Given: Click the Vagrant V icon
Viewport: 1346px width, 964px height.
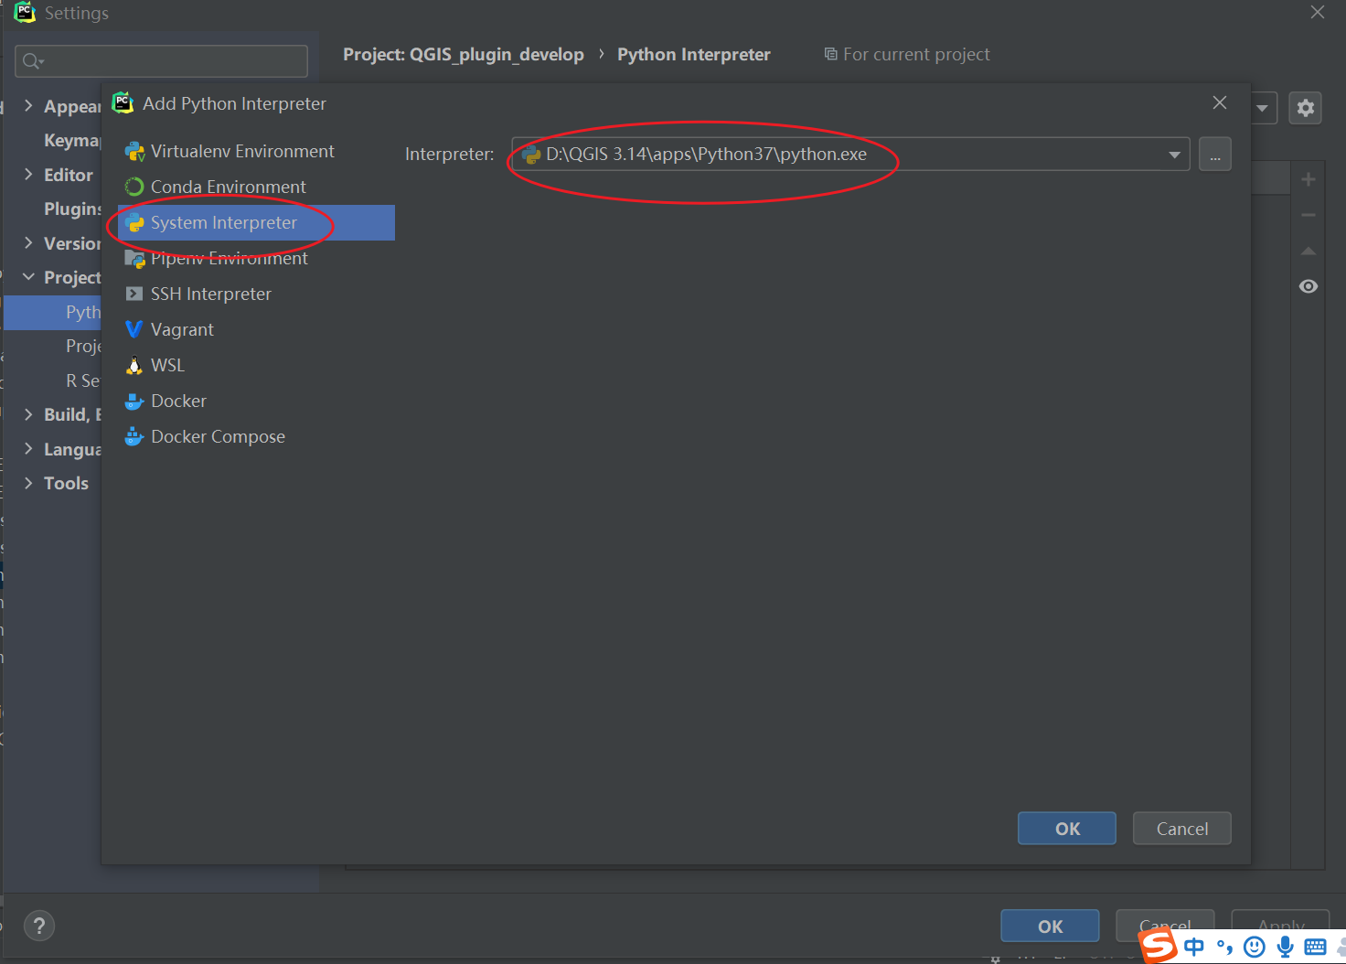Looking at the screenshot, I should (134, 330).
